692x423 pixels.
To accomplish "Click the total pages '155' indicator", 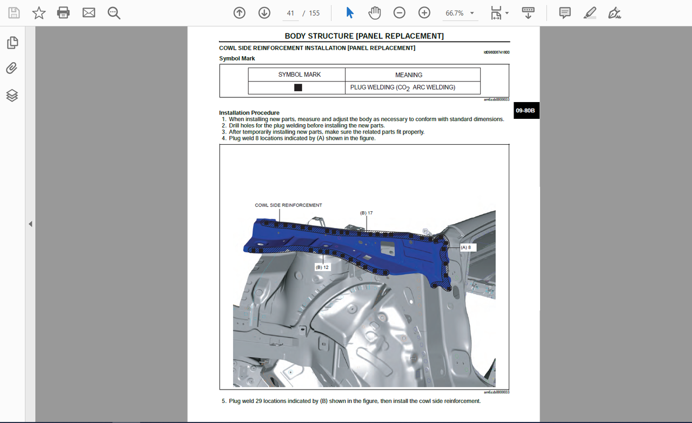I will pos(314,13).
